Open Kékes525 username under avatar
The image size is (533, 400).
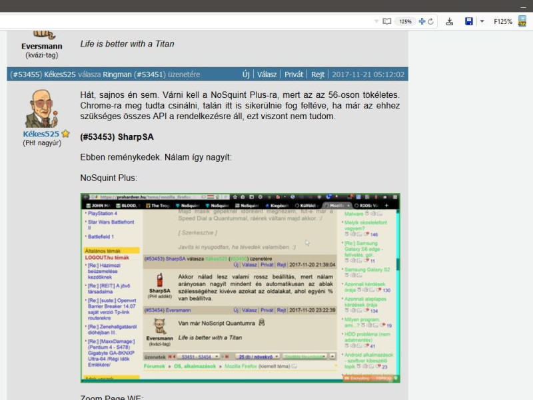pos(41,134)
